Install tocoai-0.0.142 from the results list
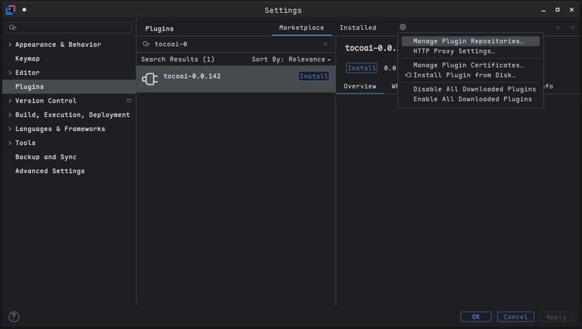Screen dimensions: 582x329 314,76
